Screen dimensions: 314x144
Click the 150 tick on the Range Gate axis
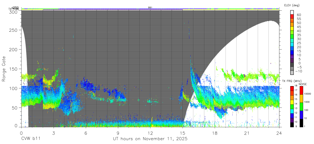pyautogui.click(x=13, y=69)
